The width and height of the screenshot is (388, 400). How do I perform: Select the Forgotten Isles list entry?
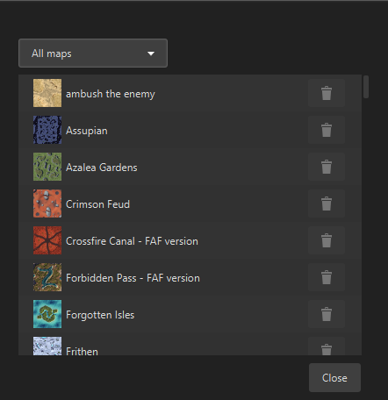[x=190, y=314]
